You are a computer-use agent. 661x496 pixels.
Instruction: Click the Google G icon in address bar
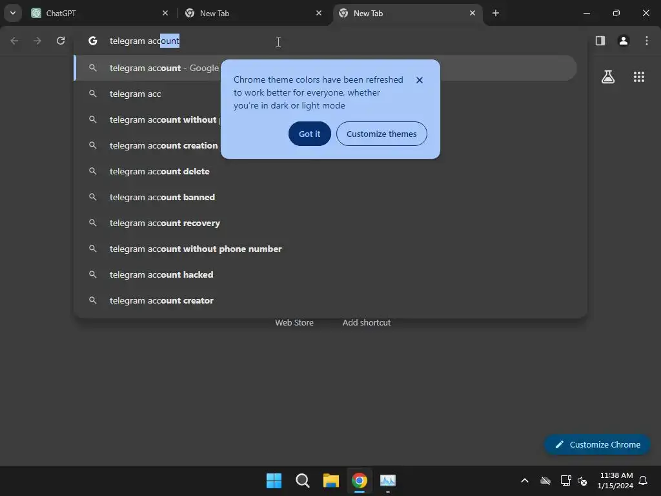click(x=93, y=41)
